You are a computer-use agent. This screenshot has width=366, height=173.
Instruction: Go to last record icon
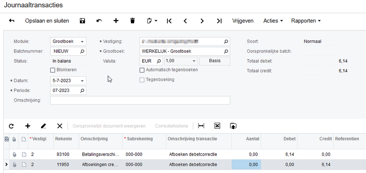(x=219, y=21)
